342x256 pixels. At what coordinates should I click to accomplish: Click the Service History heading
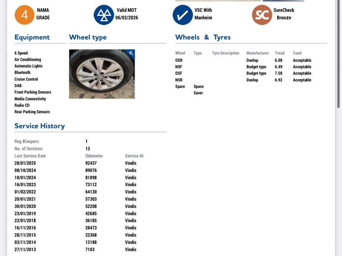pos(40,126)
